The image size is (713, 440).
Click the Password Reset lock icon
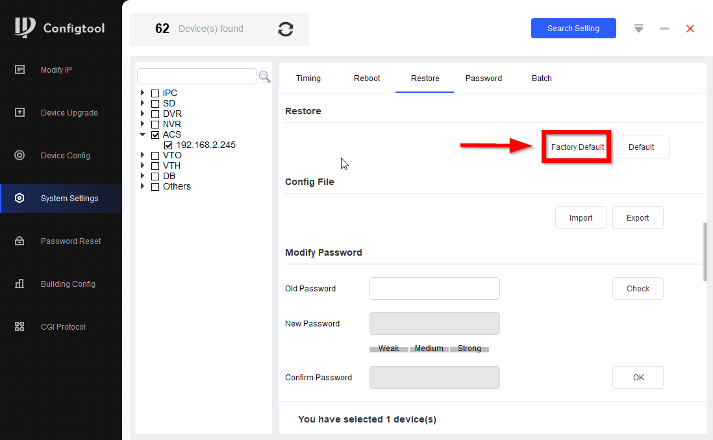pyautogui.click(x=19, y=241)
